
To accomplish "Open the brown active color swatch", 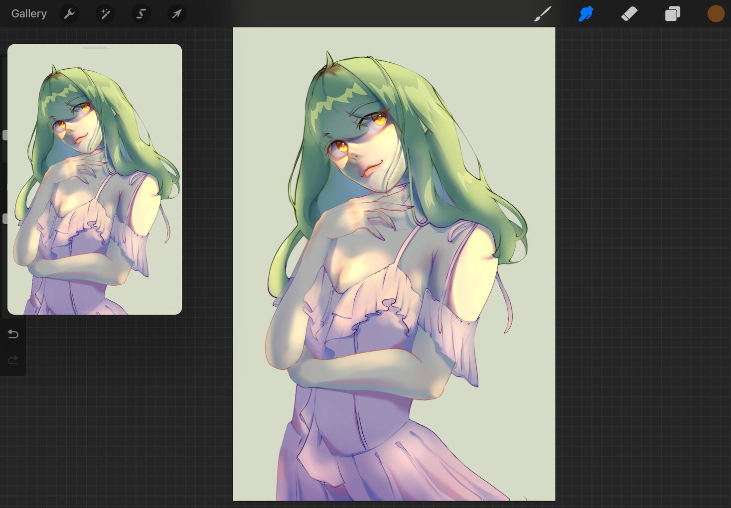I will tap(716, 13).
